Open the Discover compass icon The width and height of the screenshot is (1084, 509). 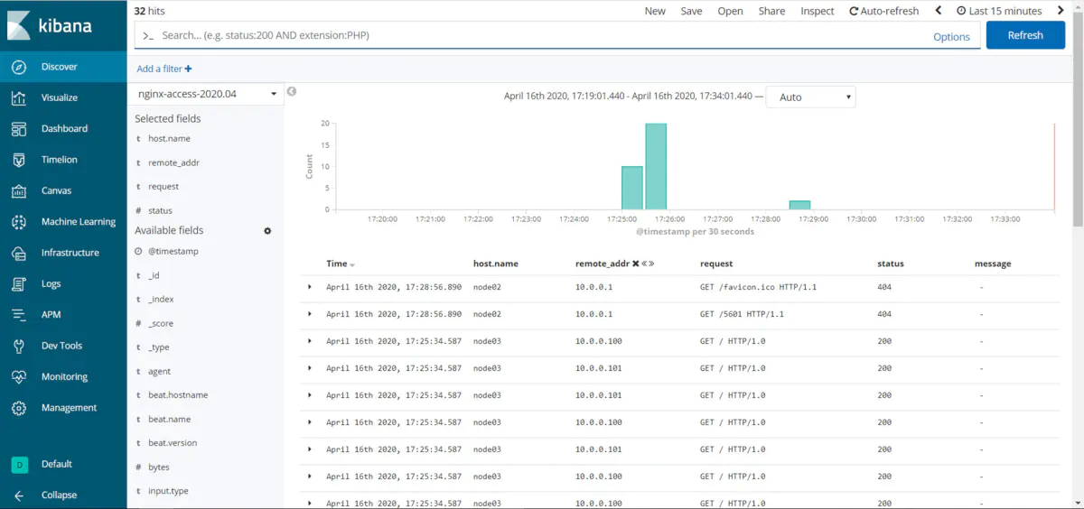coord(19,67)
